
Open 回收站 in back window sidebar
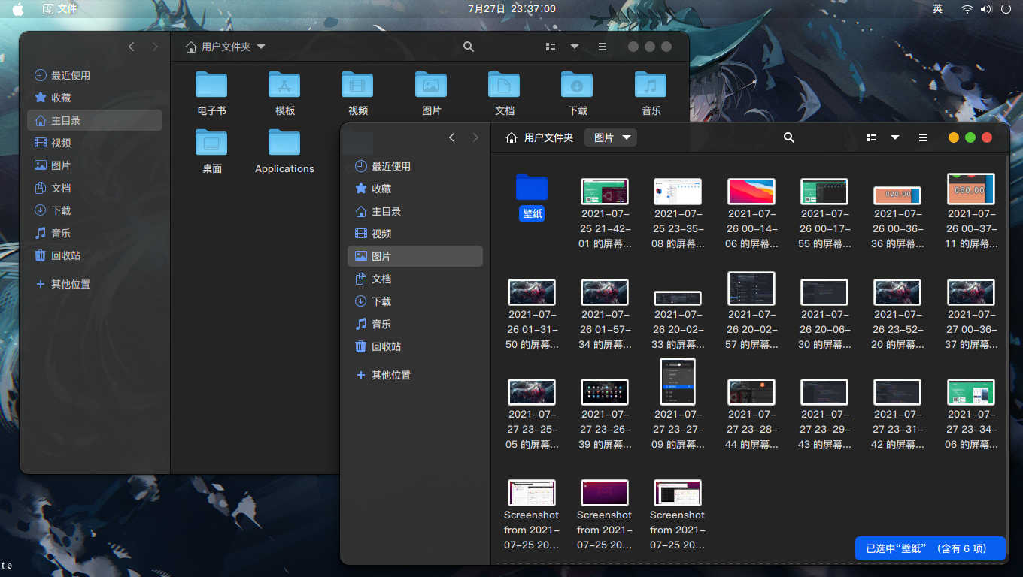pyautogui.click(x=95, y=255)
